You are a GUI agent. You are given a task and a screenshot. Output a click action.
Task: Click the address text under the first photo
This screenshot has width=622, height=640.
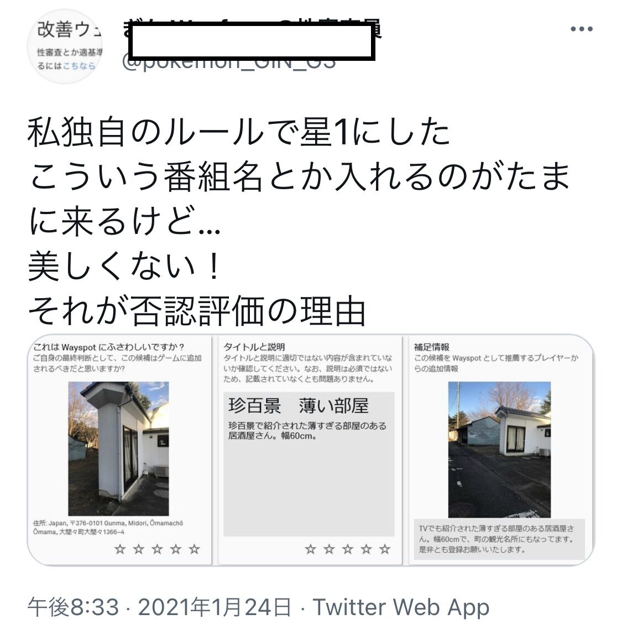pos(108,527)
